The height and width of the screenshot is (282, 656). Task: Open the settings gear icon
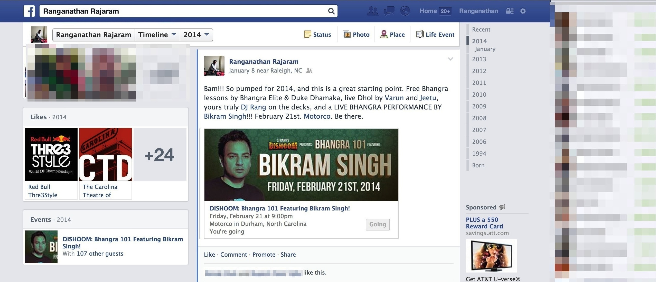click(x=523, y=11)
